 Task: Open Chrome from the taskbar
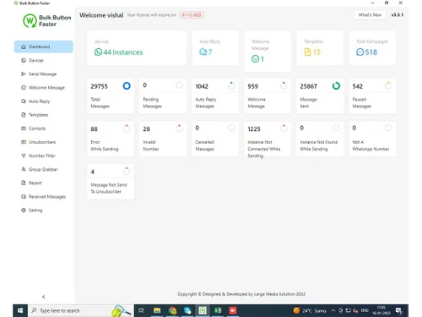click(172, 310)
